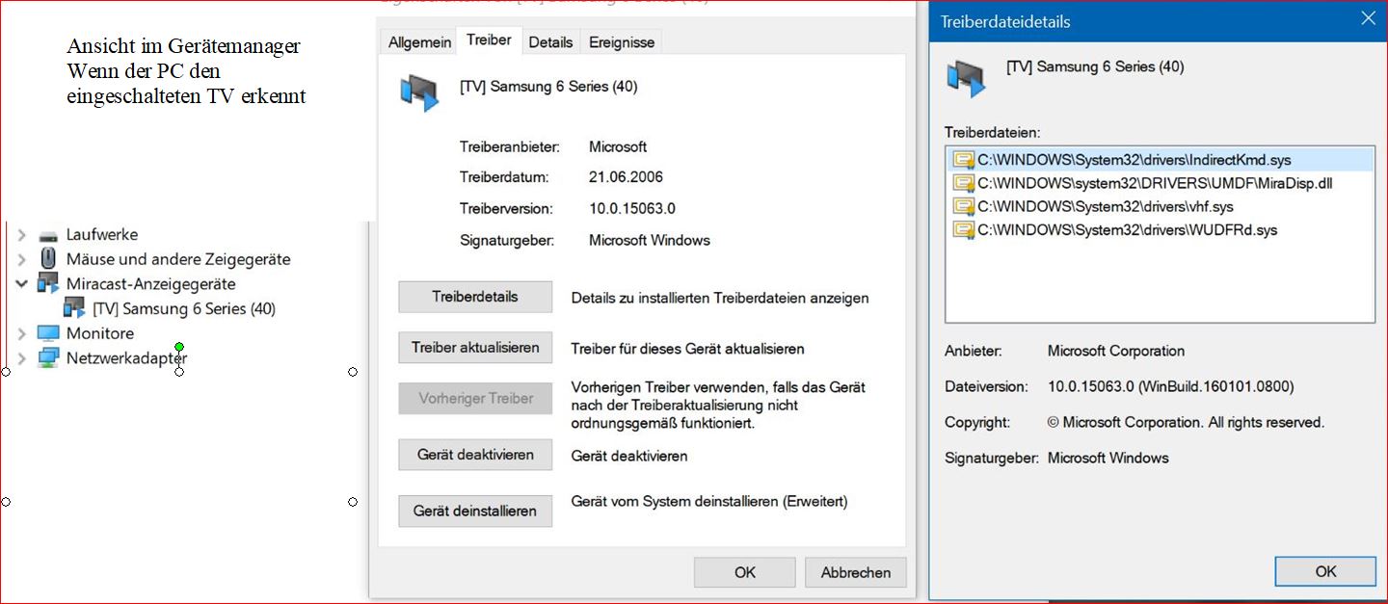The image size is (1388, 604).
Task: Click the Vorheriger Treiber button
Action: point(475,399)
